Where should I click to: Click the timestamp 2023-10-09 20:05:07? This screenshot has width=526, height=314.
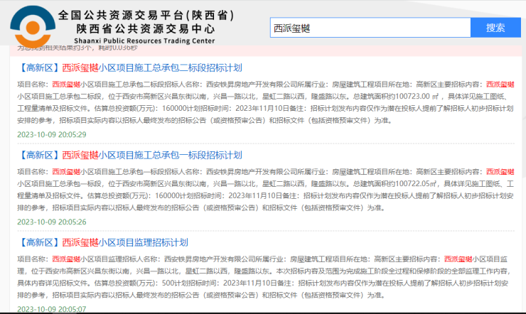click(x=51, y=309)
